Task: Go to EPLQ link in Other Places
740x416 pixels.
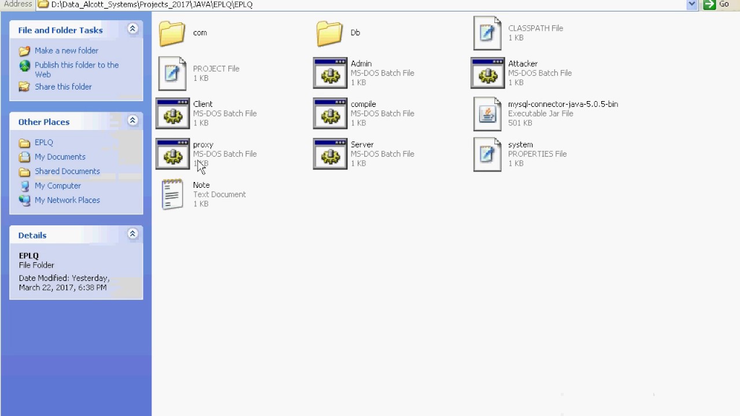Action: 44,143
